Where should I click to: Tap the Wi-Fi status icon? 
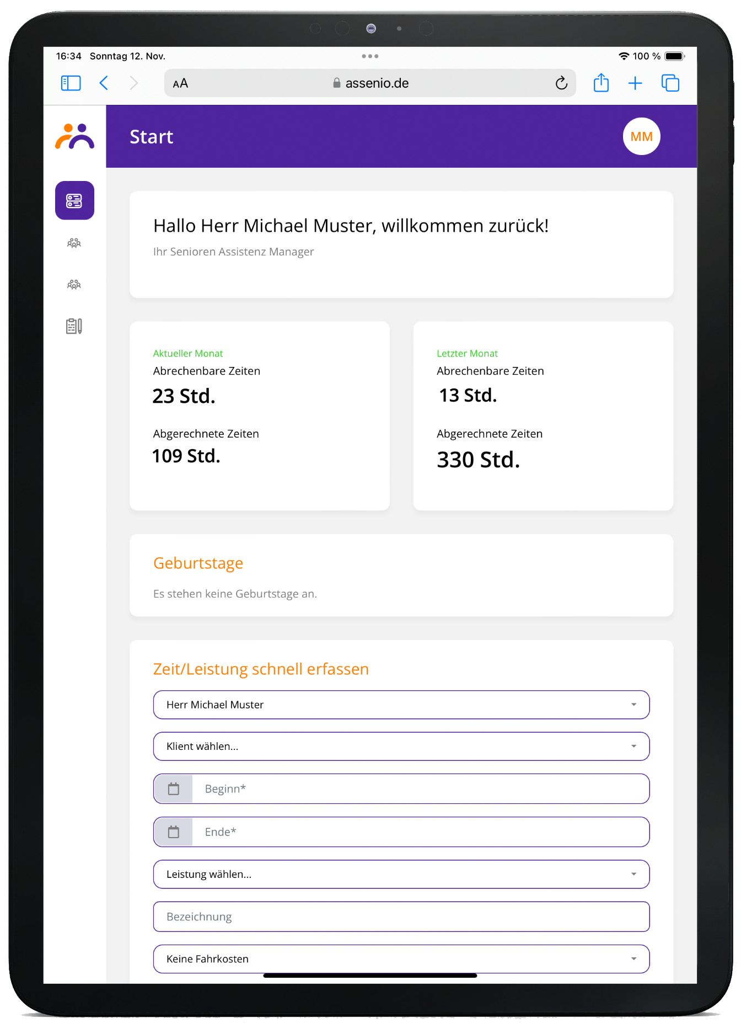pyautogui.click(x=624, y=56)
